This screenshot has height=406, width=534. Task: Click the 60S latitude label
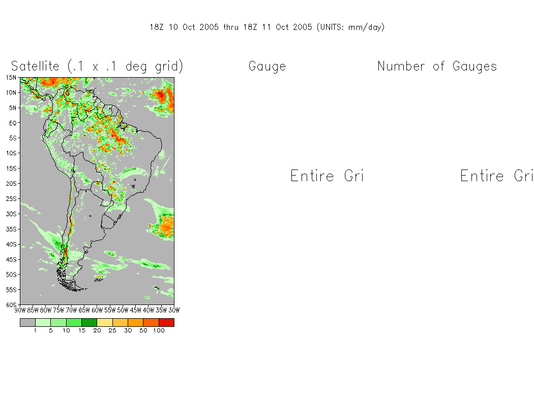point(11,305)
